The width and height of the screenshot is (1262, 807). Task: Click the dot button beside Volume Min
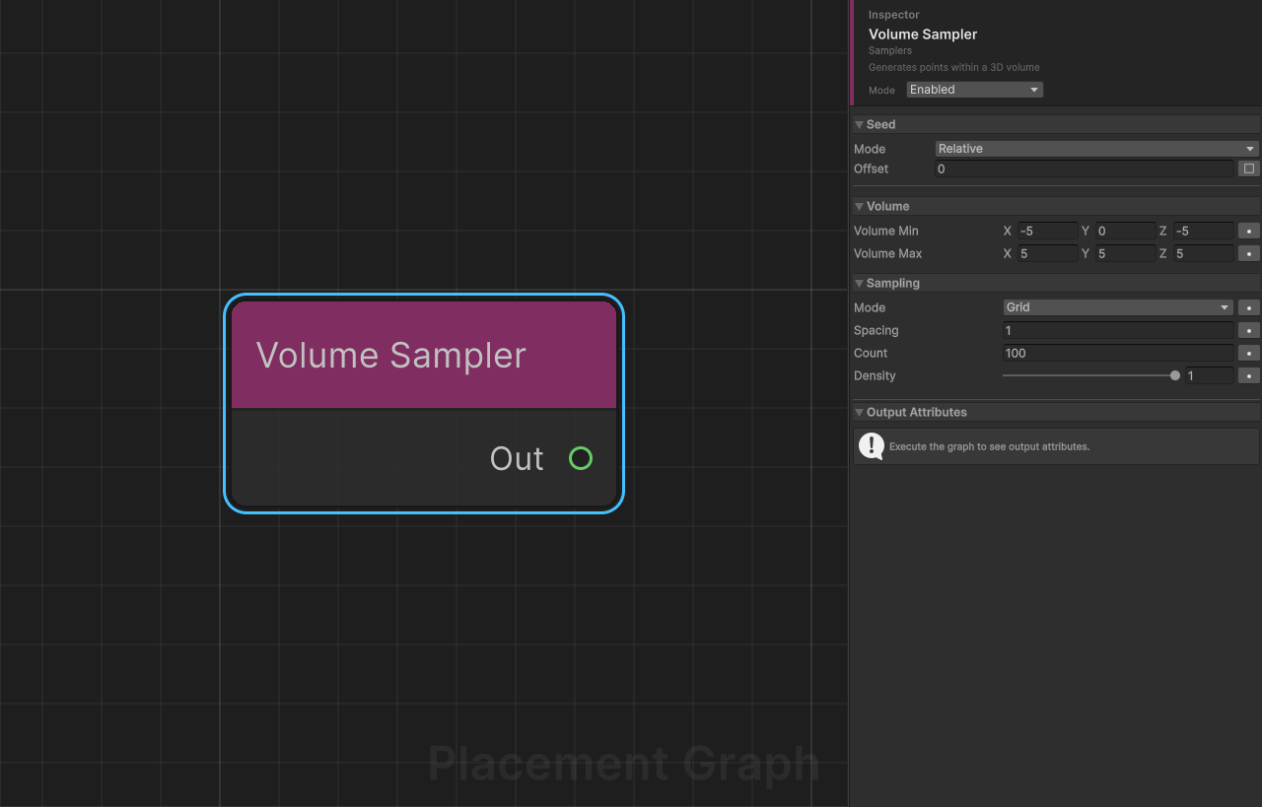click(x=1249, y=231)
